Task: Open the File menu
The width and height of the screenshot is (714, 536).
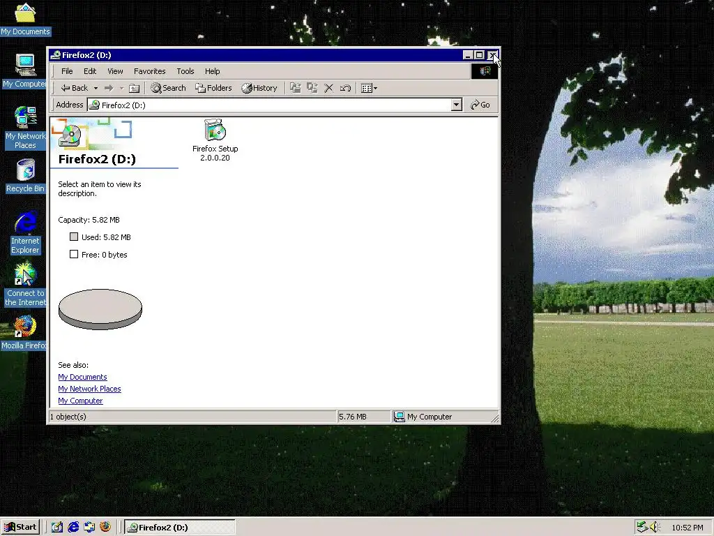Action: coord(67,71)
